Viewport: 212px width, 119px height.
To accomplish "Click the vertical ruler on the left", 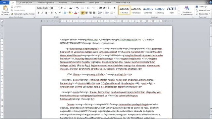I will pyautogui.click(x=2, y=72).
